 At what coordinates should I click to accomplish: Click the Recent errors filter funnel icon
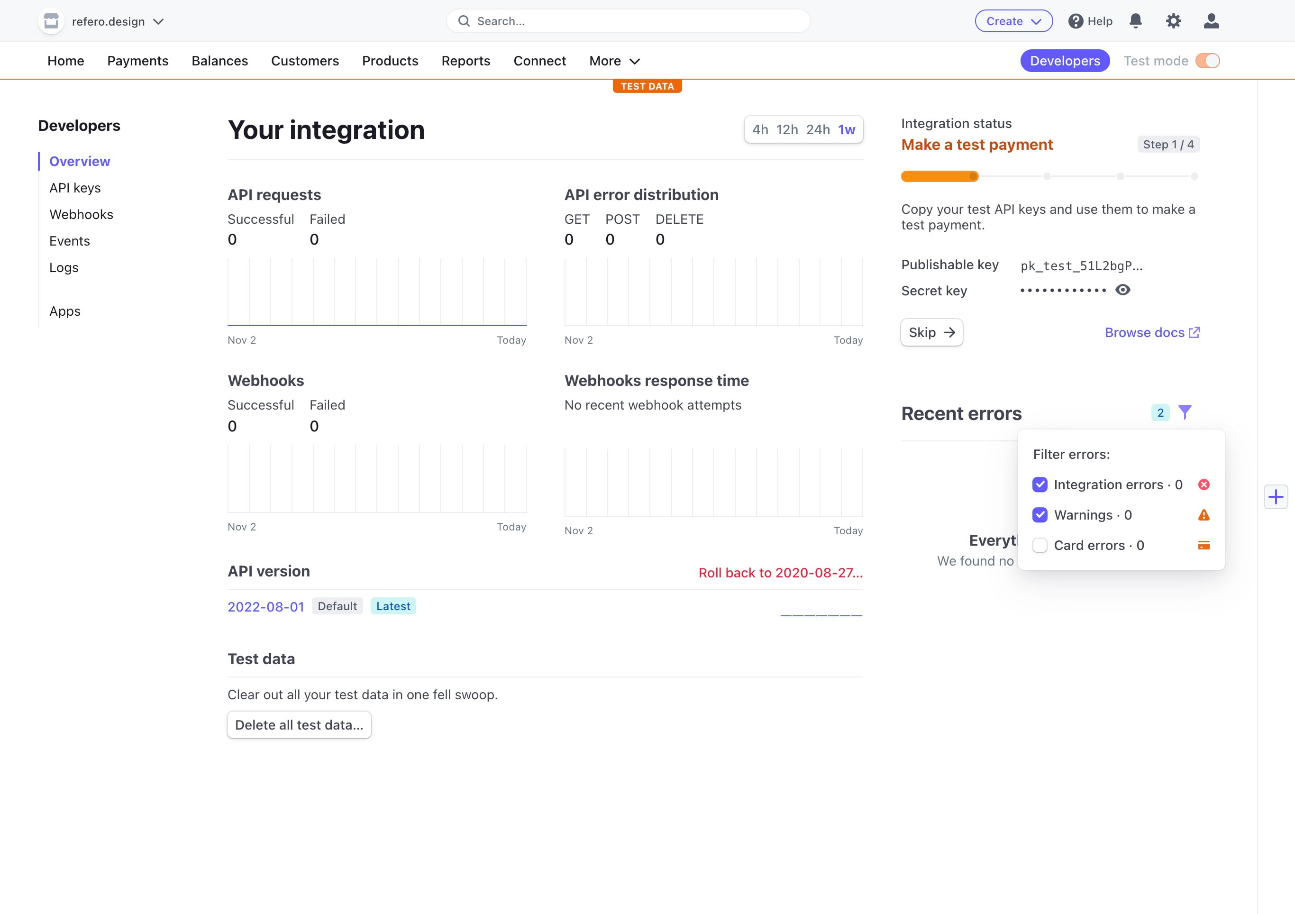coord(1185,412)
